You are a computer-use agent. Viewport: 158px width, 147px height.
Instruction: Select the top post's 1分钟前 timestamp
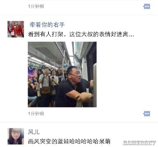[x=36, y=6]
